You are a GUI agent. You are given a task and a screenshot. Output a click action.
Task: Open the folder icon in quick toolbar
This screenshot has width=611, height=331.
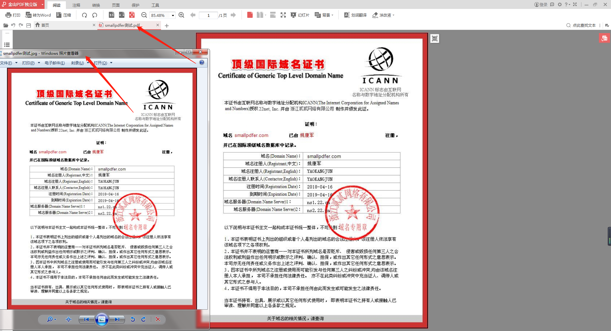click(x=6, y=25)
